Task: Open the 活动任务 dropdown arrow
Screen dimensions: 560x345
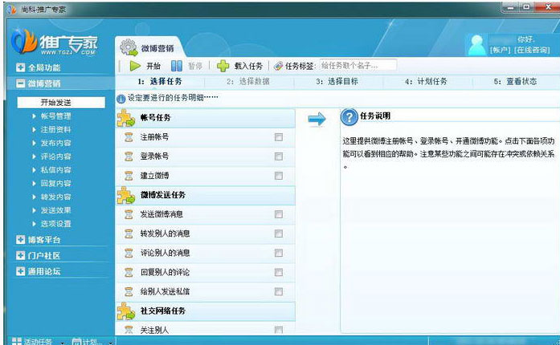Action: pos(62,343)
